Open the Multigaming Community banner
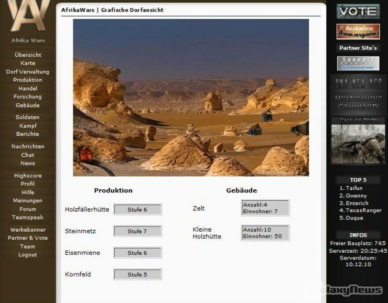 click(x=358, y=95)
